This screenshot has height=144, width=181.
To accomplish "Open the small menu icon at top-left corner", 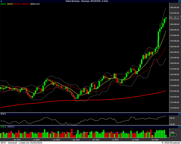I will [x=2, y=1].
